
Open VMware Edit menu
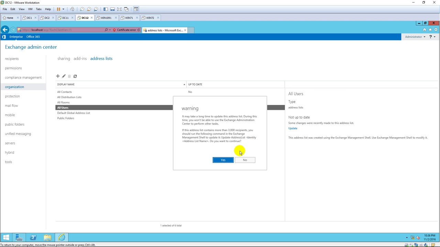point(13,9)
